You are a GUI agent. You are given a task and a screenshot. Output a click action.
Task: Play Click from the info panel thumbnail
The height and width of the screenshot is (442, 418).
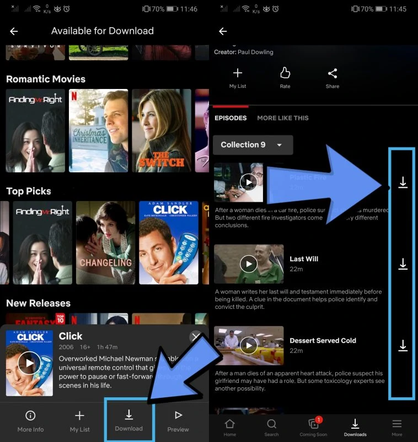click(x=29, y=363)
